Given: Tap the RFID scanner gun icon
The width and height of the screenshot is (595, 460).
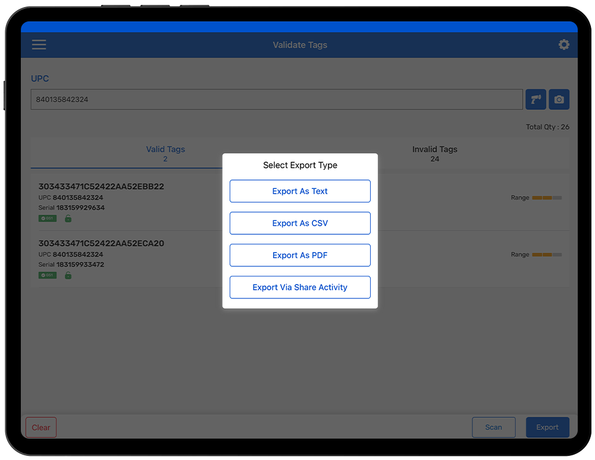Looking at the screenshot, I should (x=535, y=100).
